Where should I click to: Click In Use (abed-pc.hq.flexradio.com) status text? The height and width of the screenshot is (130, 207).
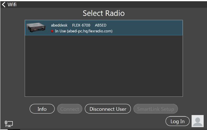click(x=84, y=31)
